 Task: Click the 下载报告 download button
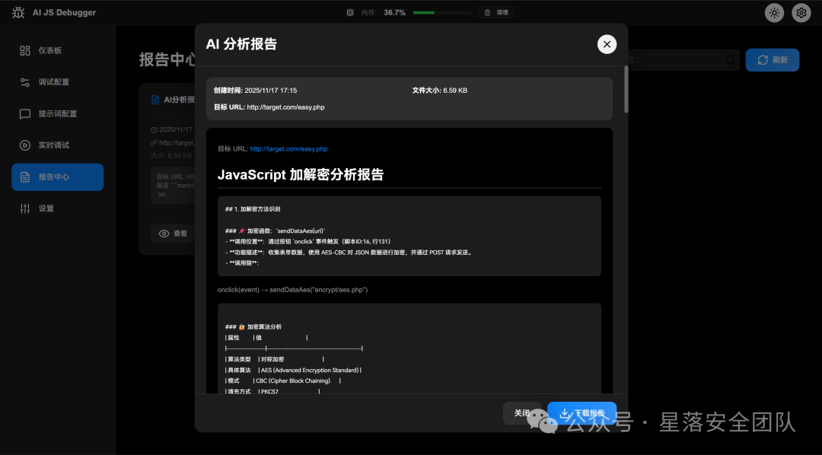(582, 413)
